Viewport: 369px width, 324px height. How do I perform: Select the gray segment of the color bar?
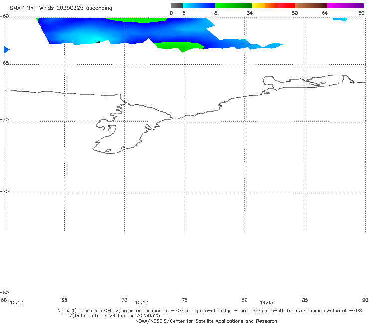(177, 6)
